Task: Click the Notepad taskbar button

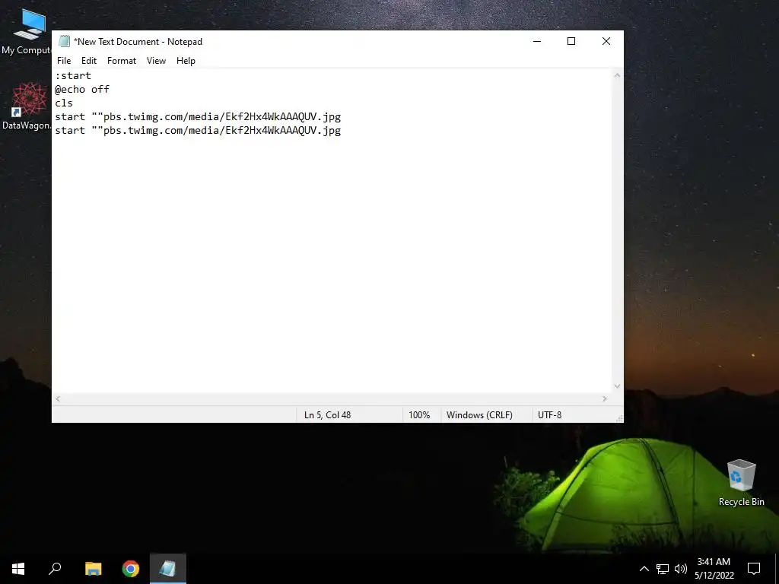Action: point(168,569)
